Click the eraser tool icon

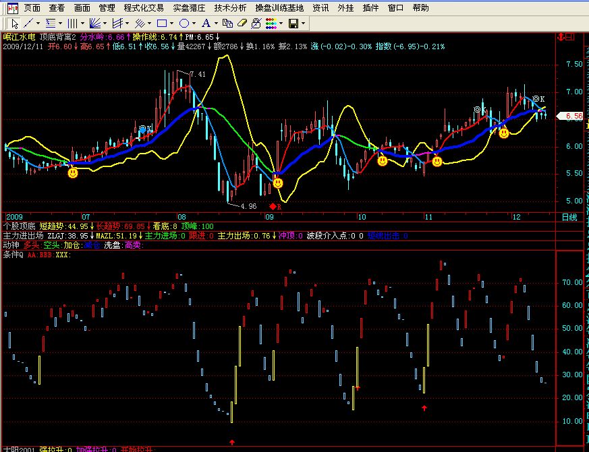point(242,24)
